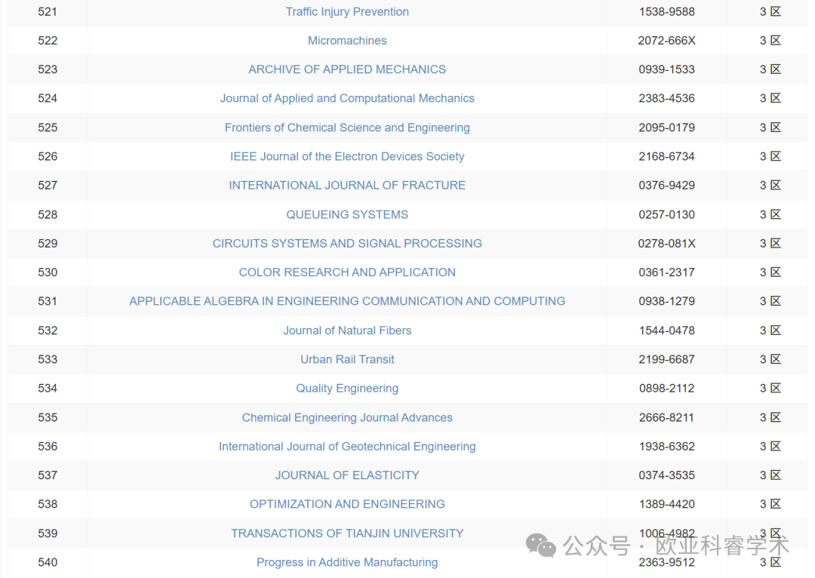Select row number 537
This screenshot has height=578, width=815.
(48, 475)
